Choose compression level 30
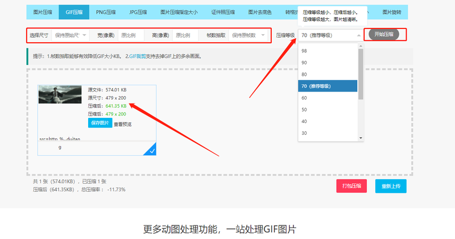The height and width of the screenshot is (239, 455). tap(328, 133)
